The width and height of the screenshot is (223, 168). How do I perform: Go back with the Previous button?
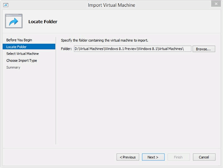pos(128,157)
